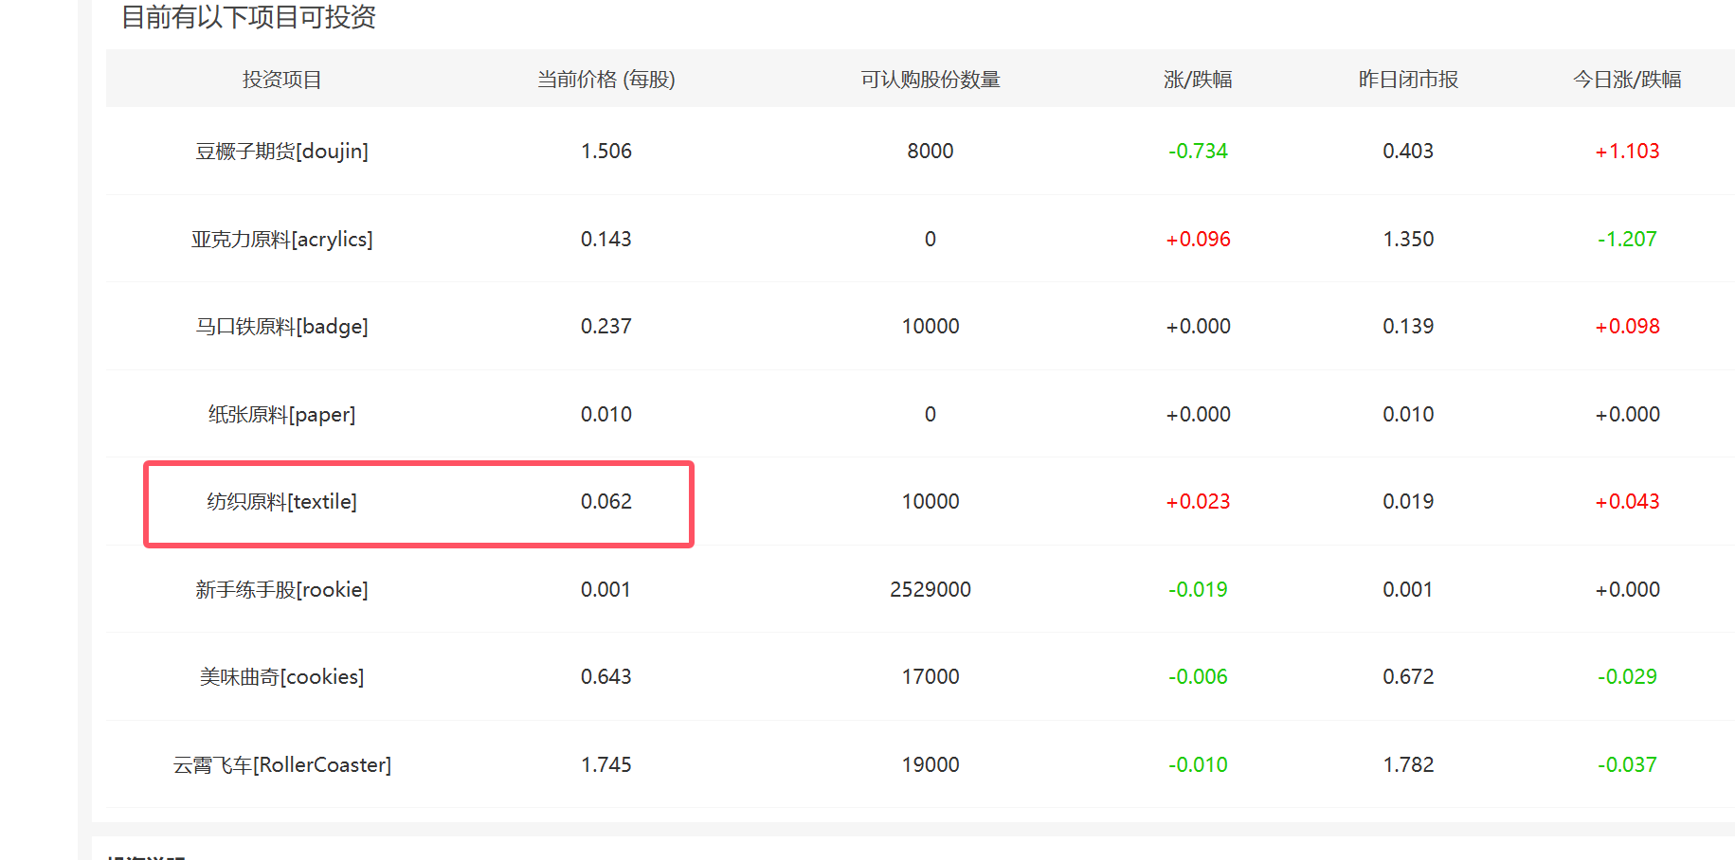This screenshot has width=1735, height=860.
Task: Click RollerCoaster yesterday close 1.782
Action: point(1408,765)
